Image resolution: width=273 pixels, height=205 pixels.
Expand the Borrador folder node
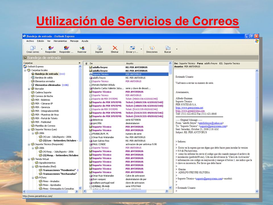pos(29,89)
